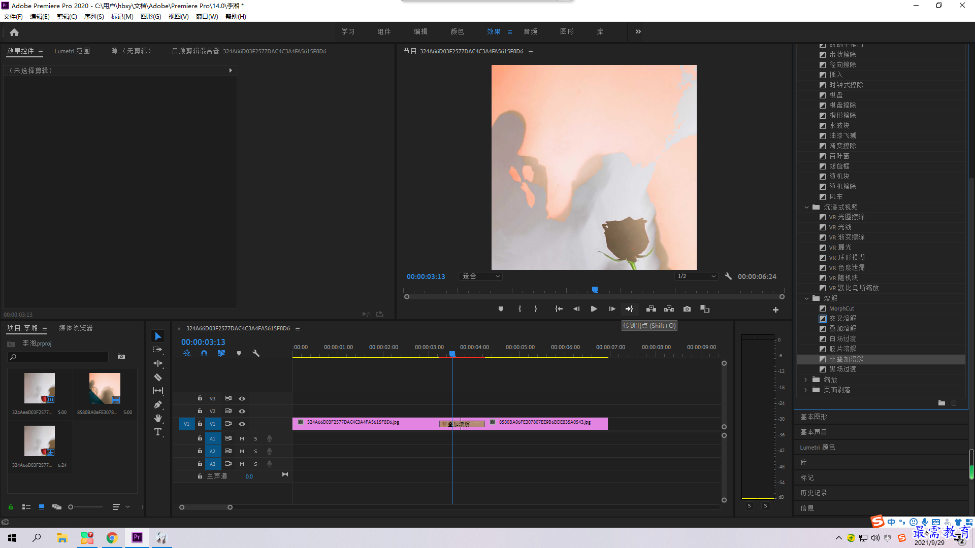Screen dimensions: 975x548
Task: Open program monitor wrench settings
Action: [x=728, y=276]
